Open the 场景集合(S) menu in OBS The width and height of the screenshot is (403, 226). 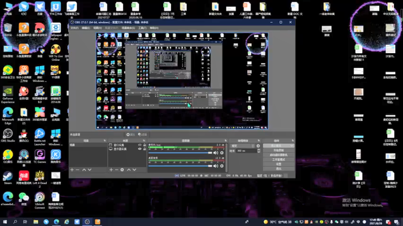tap(128, 28)
